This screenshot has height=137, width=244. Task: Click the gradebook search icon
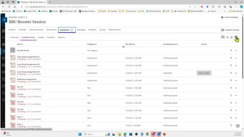coord(223,37)
